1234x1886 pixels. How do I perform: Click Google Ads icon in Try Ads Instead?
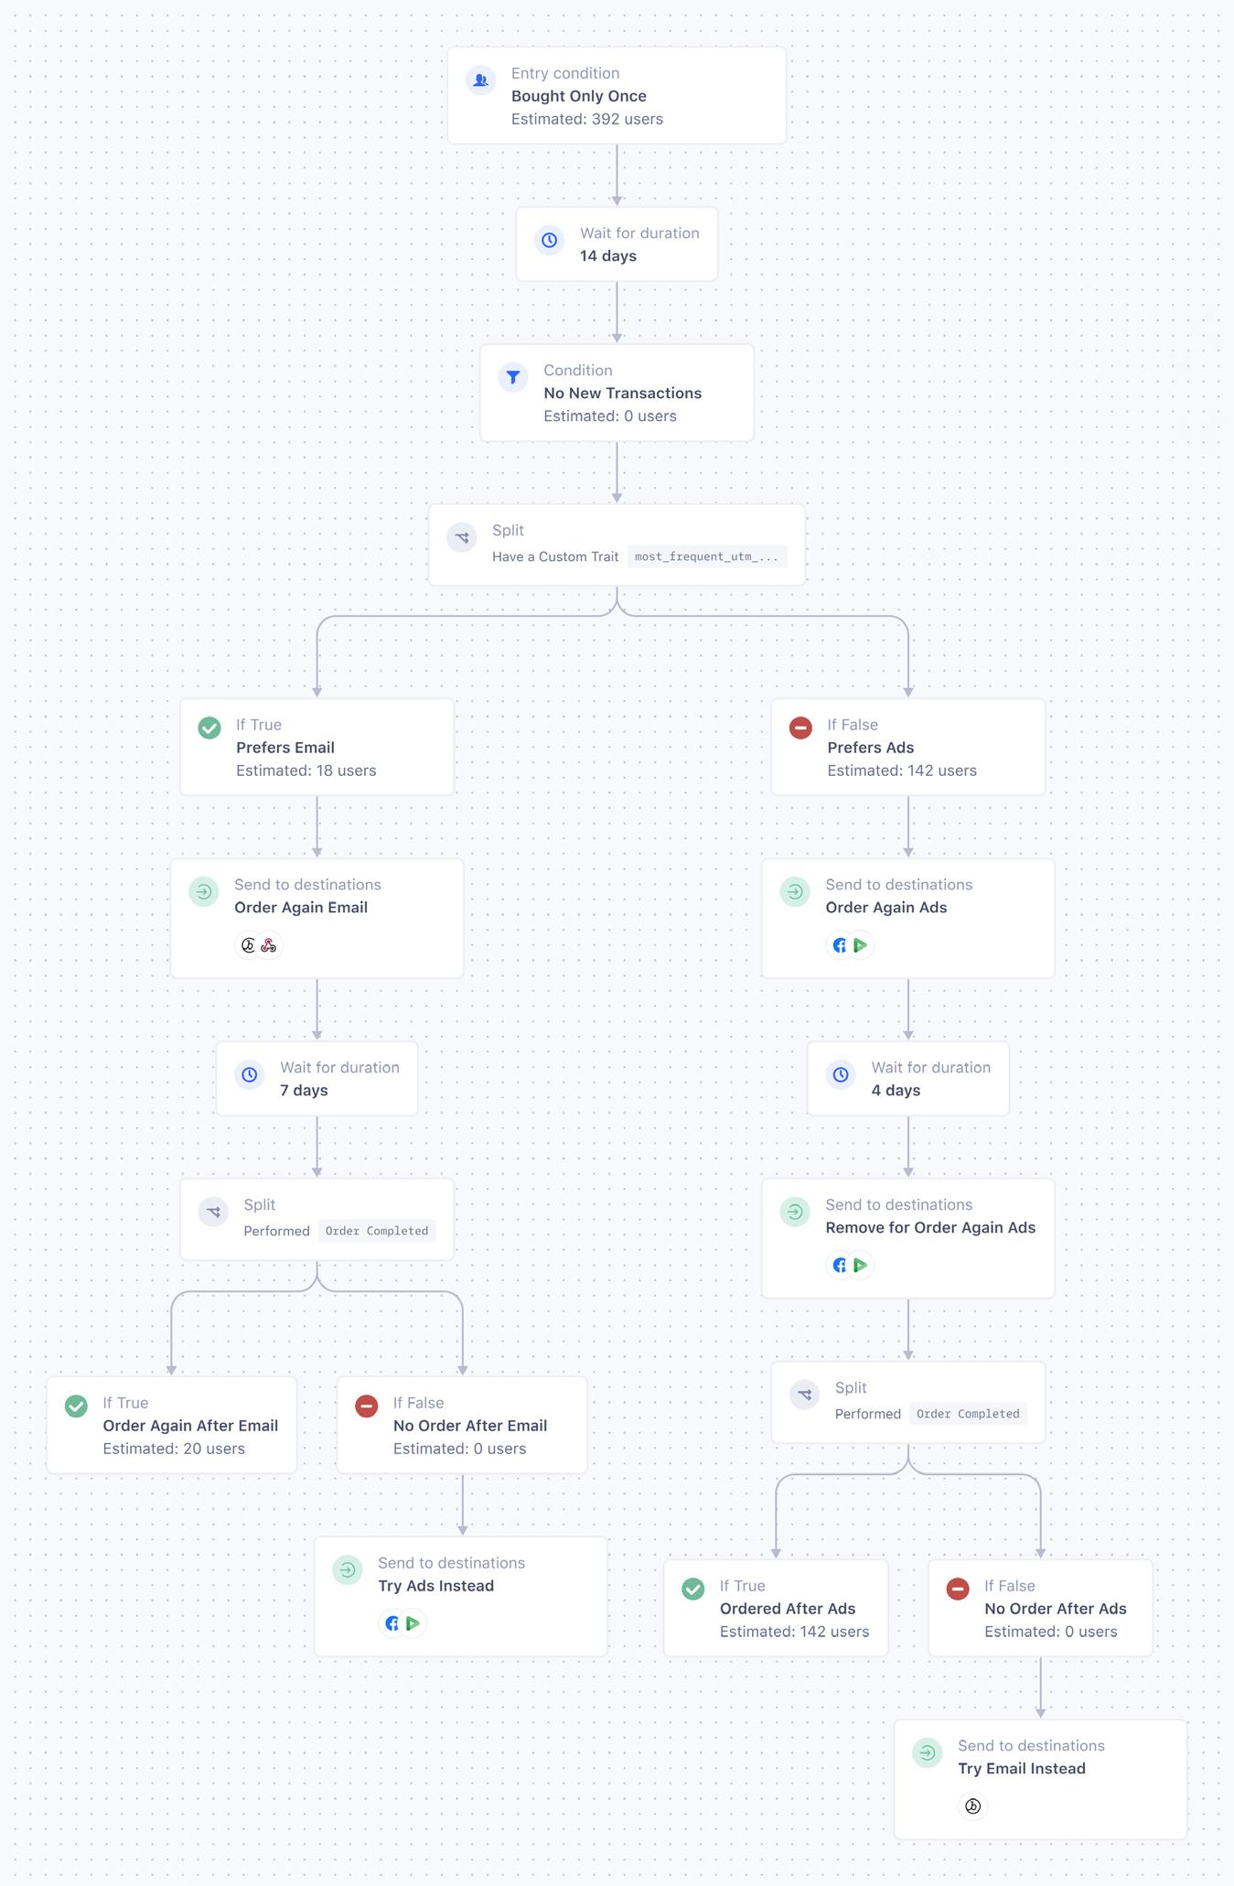click(x=413, y=1623)
